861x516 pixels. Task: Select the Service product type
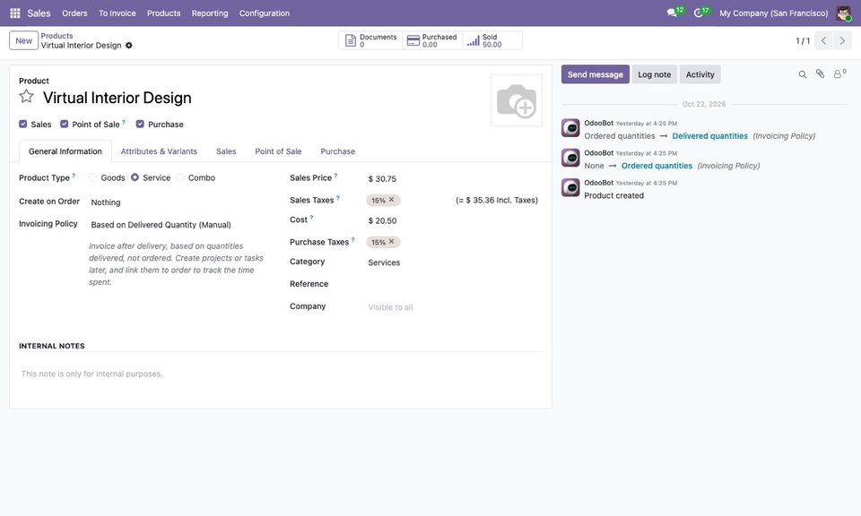point(135,177)
